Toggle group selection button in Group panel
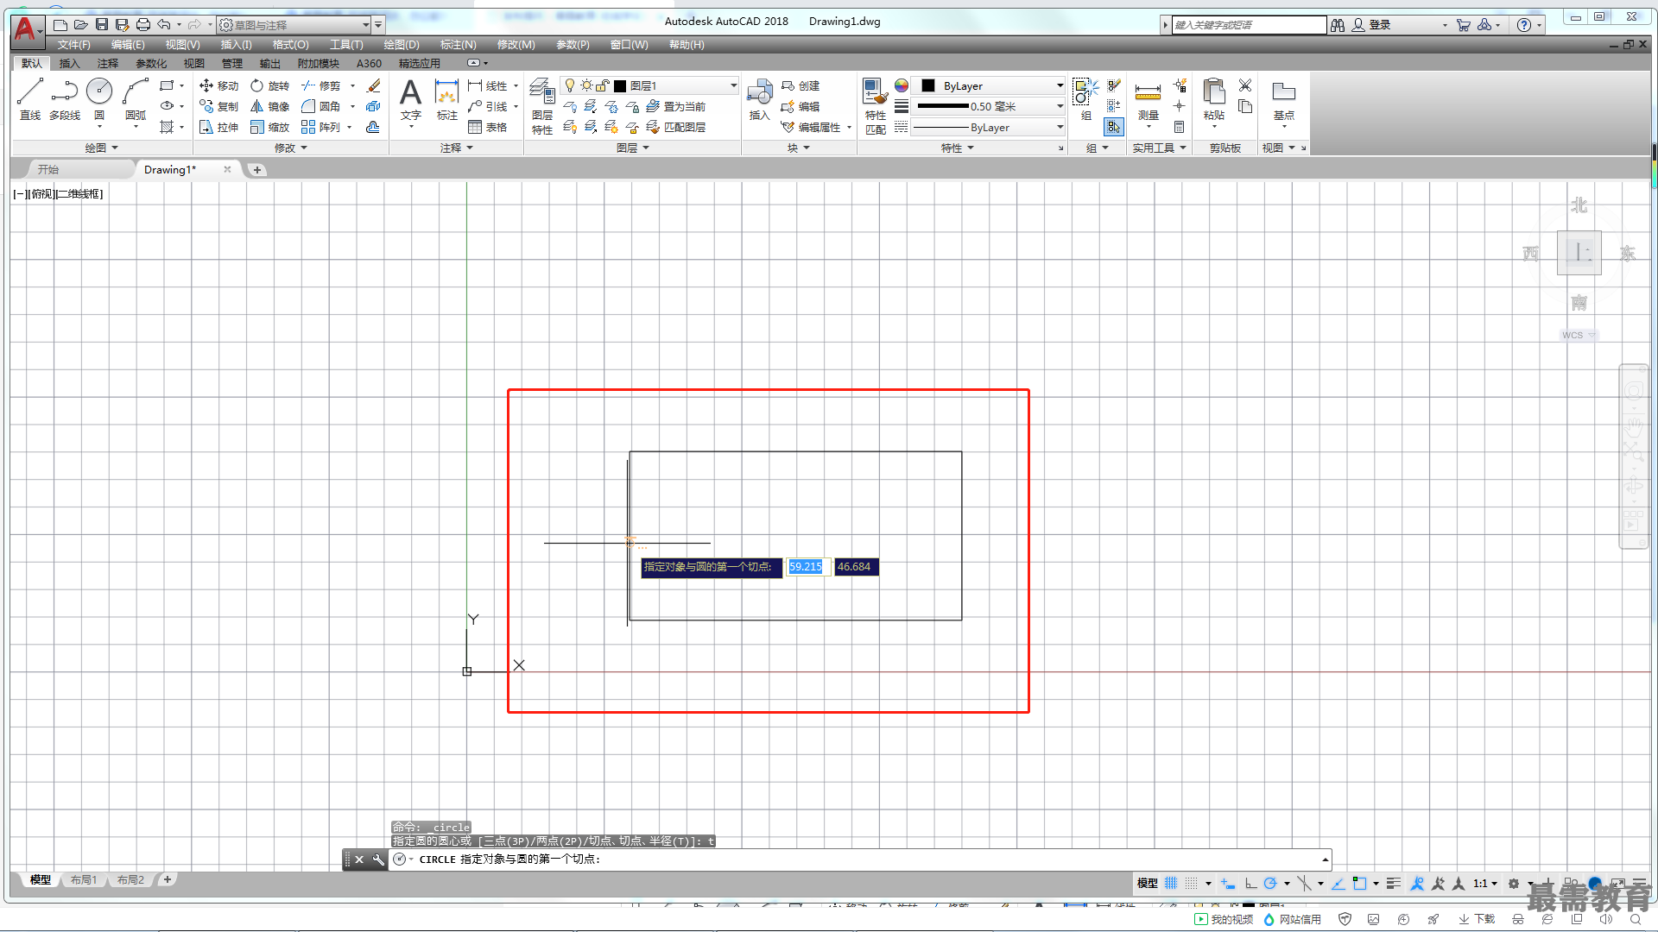 click(1113, 127)
